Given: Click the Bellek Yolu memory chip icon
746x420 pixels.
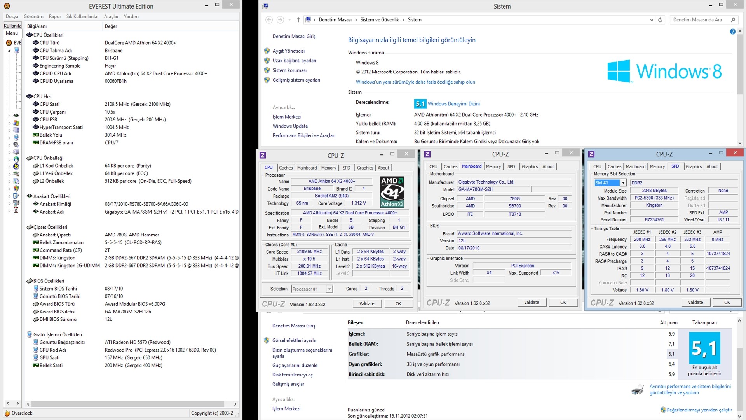Looking at the screenshot, I should (x=36, y=135).
